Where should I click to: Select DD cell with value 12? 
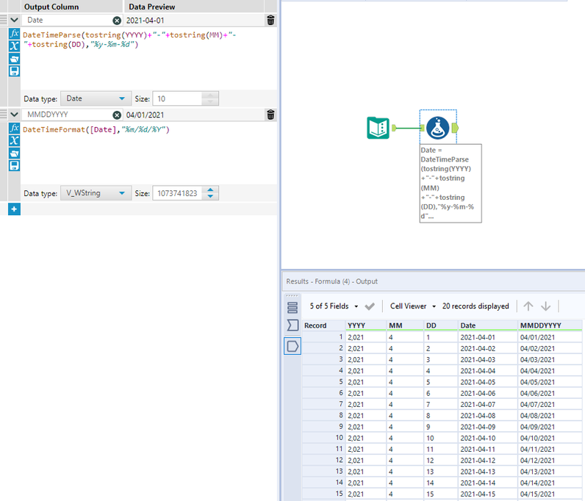441,461
